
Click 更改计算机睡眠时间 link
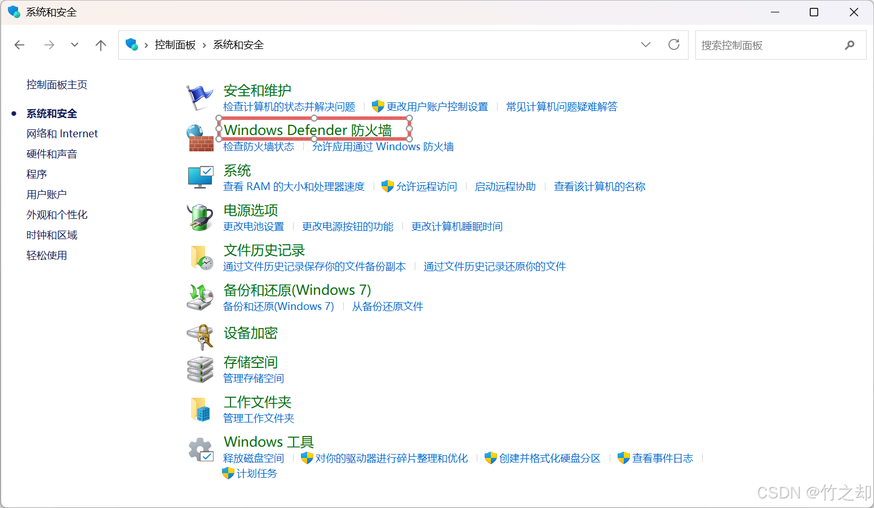457,227
